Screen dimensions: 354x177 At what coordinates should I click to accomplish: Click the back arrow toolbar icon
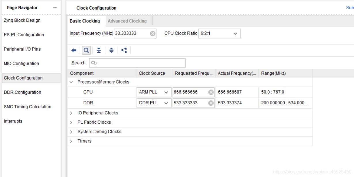click(x=74, y=50)
